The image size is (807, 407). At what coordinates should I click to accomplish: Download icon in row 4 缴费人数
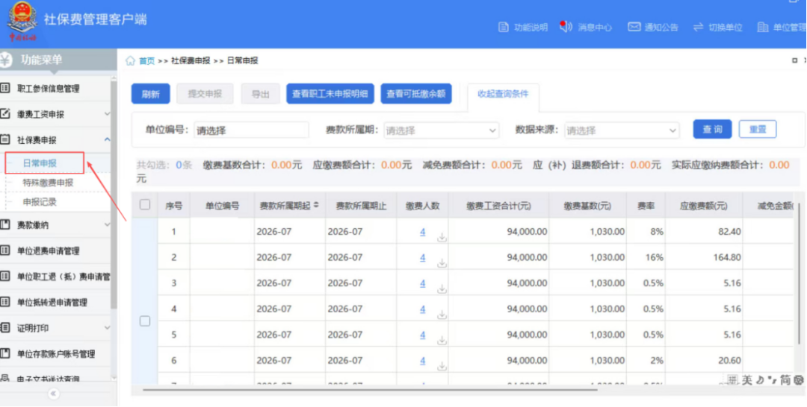point(442,314)
